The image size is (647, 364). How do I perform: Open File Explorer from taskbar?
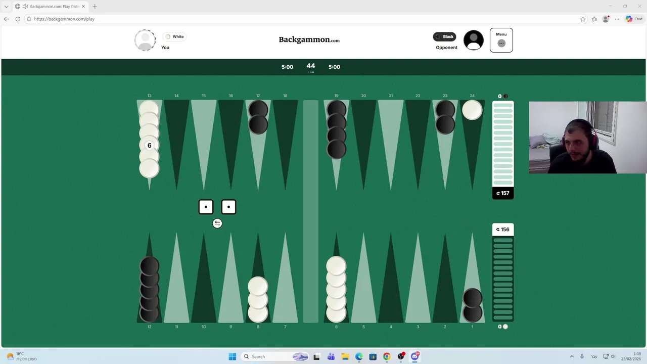coord(345,356)
